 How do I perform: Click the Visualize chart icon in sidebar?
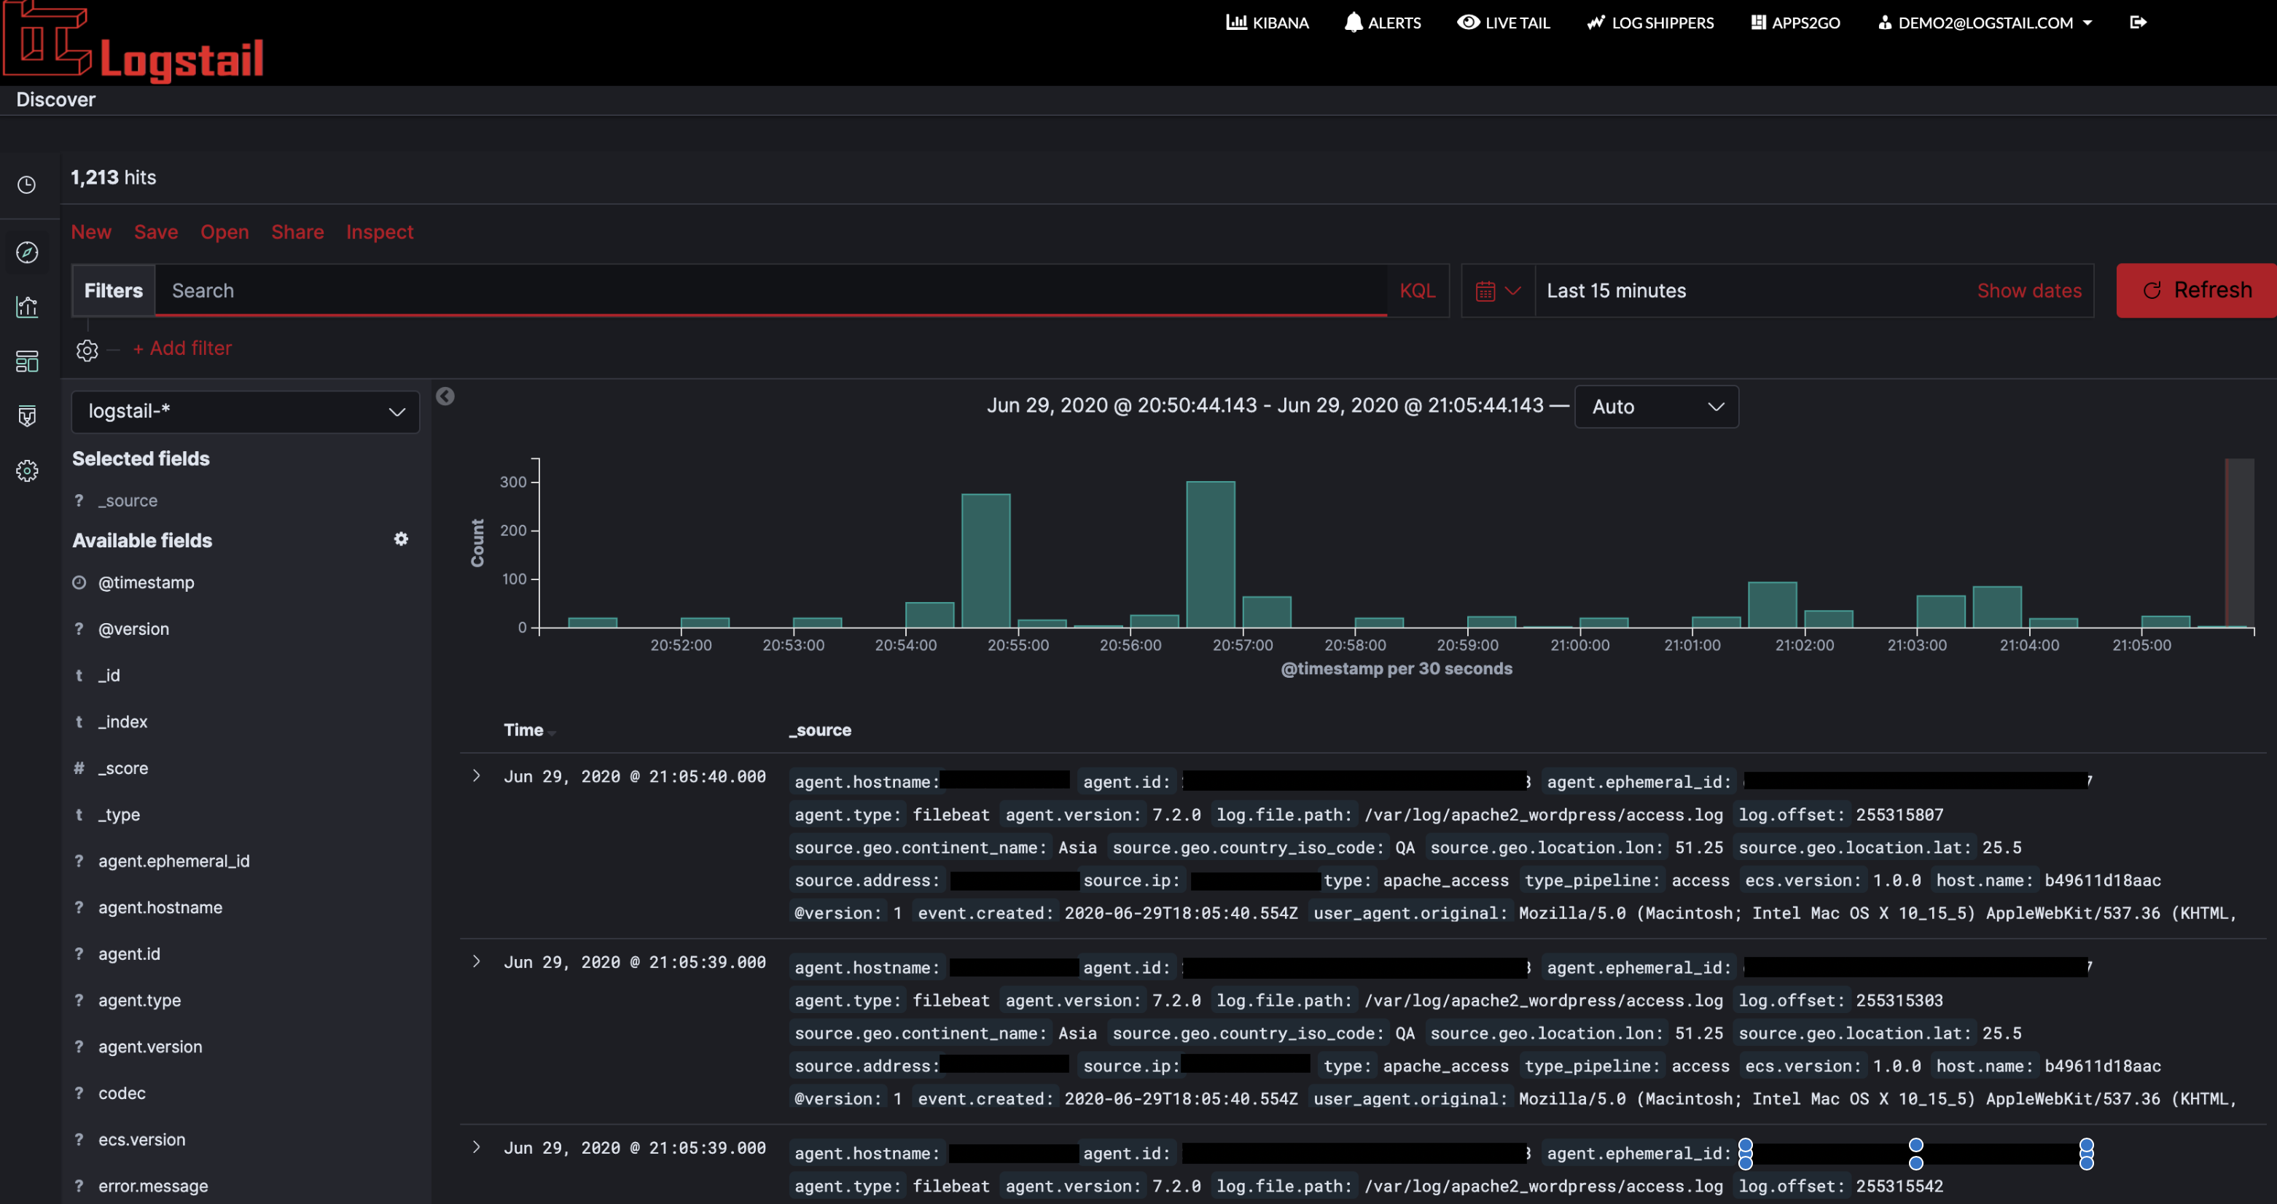point(28,307)
